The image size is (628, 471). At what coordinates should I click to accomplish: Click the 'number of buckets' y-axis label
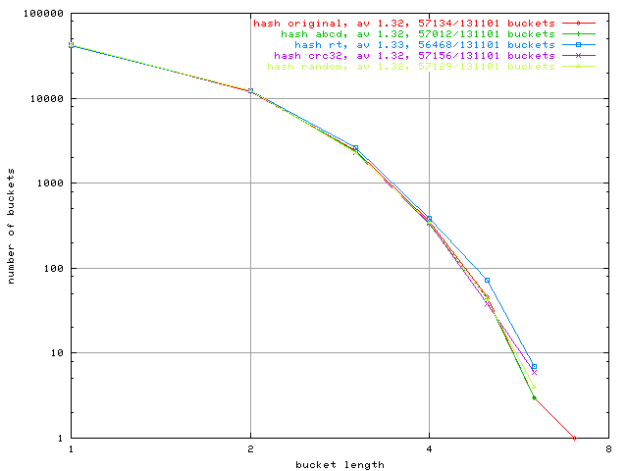click(x=11, y=227)
